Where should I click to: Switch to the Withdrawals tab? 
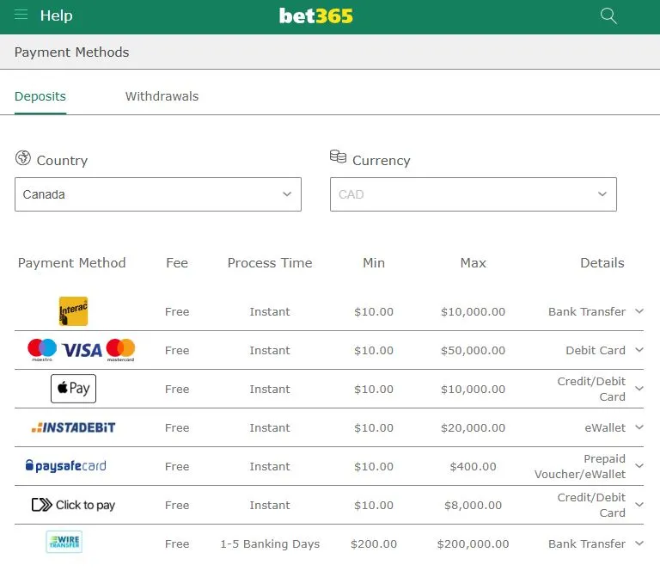pos(162,96)
